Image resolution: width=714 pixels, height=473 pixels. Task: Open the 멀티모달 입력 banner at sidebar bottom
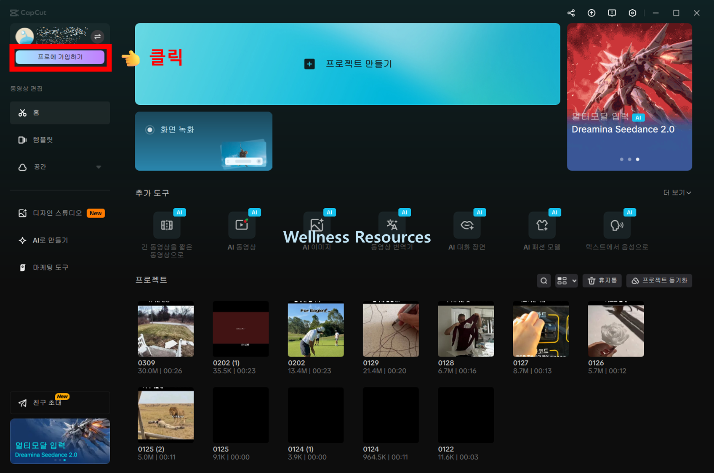(x=60, y=441)
